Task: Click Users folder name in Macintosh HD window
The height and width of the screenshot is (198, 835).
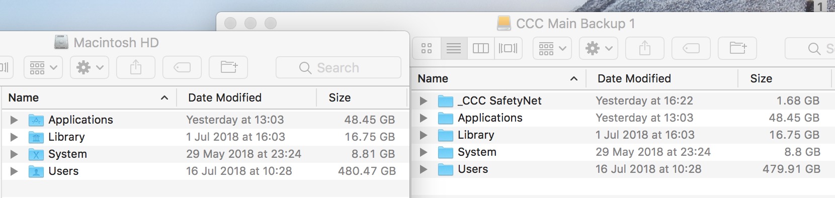Action: click(63, 171)
